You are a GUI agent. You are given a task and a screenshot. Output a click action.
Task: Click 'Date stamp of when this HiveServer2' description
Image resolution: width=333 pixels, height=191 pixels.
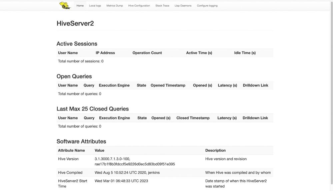click(x=236, y=181)
